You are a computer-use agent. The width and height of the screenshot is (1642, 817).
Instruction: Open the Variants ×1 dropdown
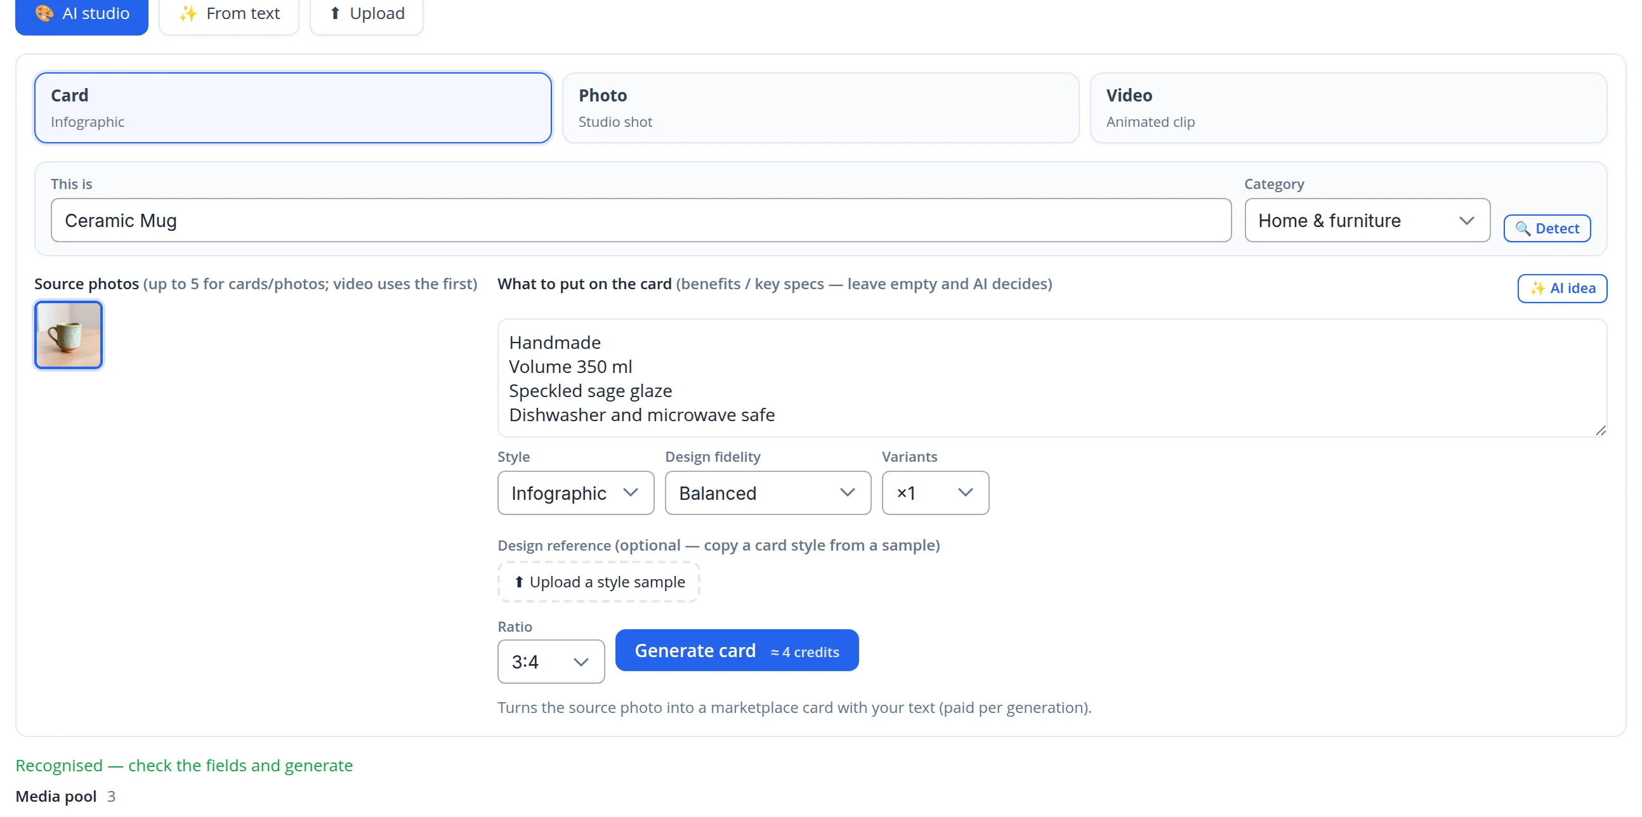click(935, 493)
